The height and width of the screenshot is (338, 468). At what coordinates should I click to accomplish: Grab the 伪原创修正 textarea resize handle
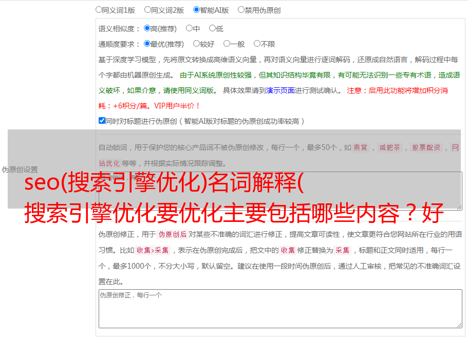point(459,325)
